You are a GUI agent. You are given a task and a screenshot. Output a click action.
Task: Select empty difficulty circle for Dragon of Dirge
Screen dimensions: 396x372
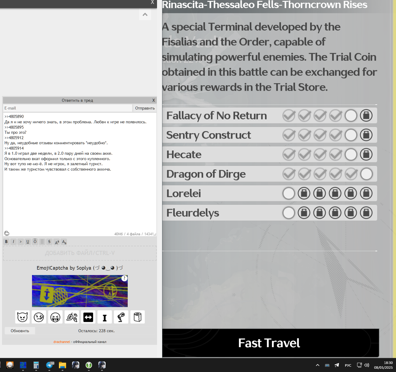click(366, 174)
